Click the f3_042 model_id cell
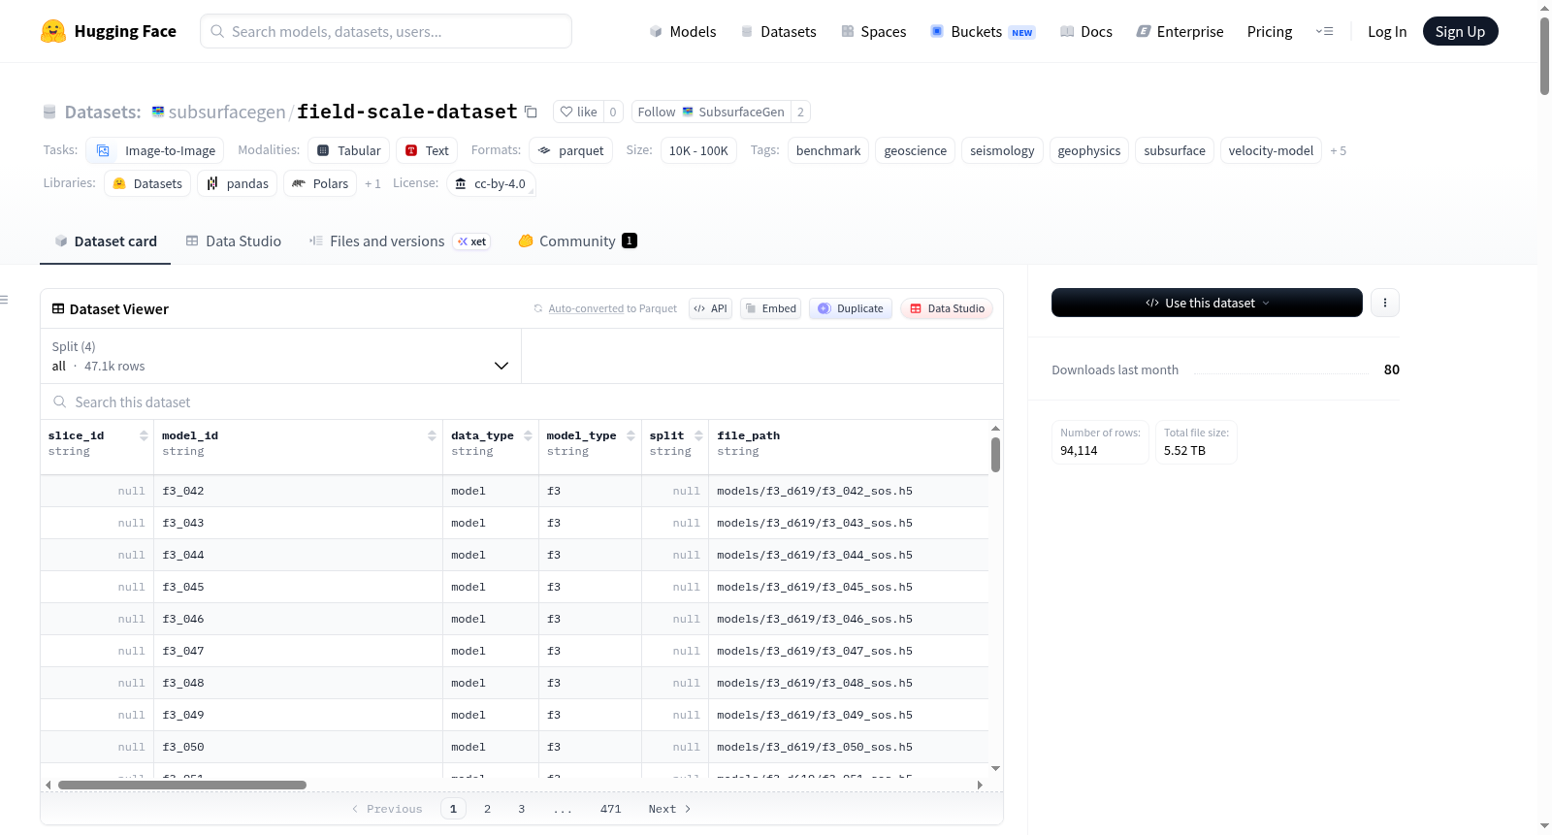This screenshot has width=1552, height=835. pos(297,491)
